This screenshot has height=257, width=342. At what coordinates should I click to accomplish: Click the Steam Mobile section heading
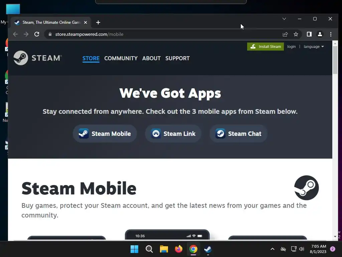coord(79,188)
